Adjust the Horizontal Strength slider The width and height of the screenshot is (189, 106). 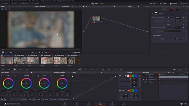(170, 18)
